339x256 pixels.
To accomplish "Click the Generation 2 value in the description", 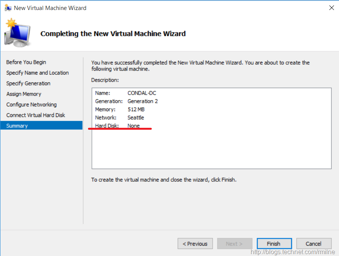I will (x=142, y=101).
